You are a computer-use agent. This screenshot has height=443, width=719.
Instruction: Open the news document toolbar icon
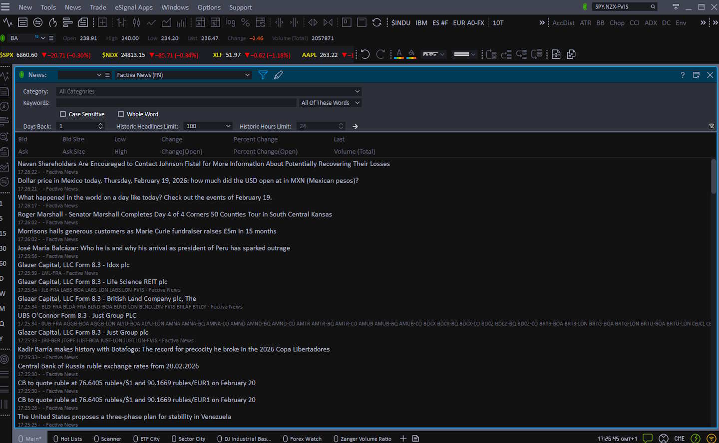click(83, 22)
